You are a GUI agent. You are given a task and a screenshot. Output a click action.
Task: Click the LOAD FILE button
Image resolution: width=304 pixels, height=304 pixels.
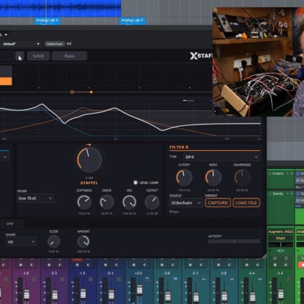pos(246,202)
